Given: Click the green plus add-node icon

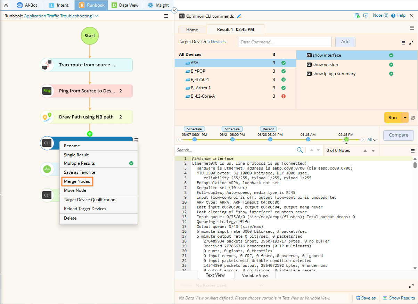Looking at the screenshot, I should (90, 134).
